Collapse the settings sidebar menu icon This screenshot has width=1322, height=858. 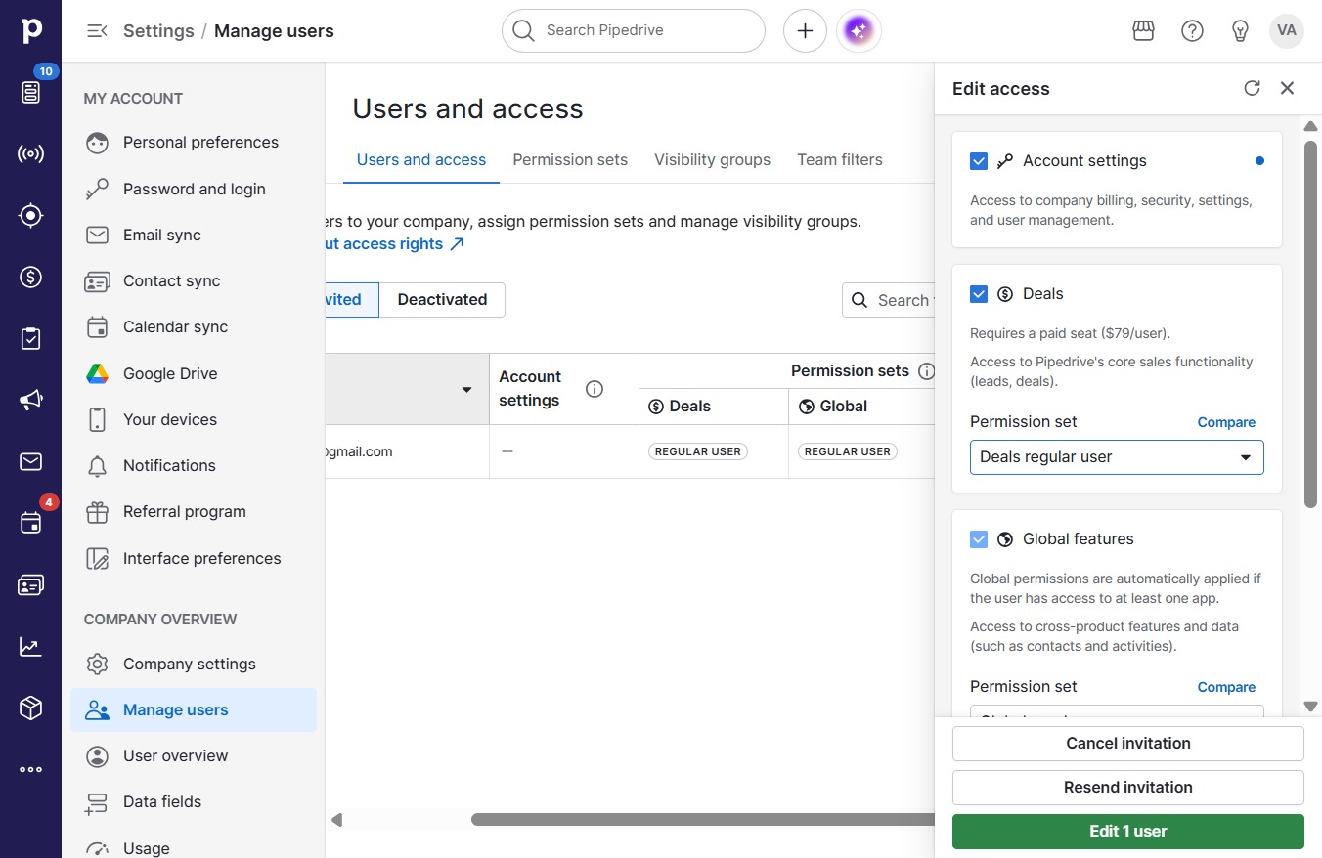click(x=97, y=31)
